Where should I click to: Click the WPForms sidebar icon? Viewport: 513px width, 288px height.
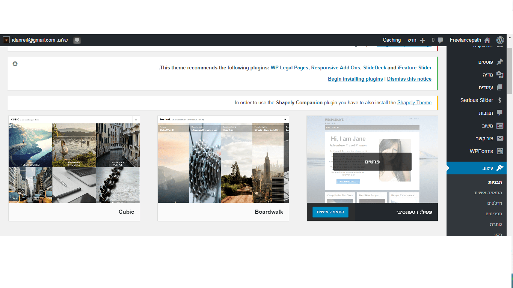point(499,151)
